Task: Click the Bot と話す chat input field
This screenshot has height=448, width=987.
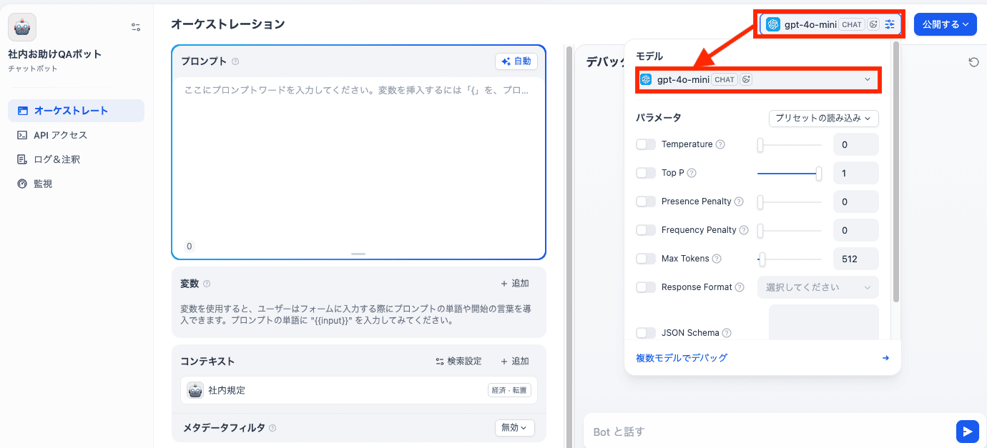Action: pyautogui.click(x=765, y=432)
